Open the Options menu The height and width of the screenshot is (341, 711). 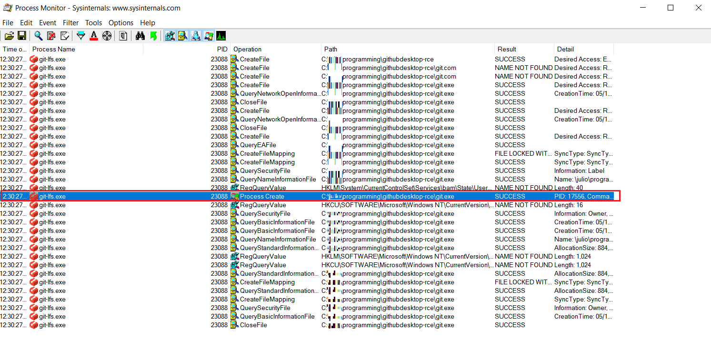pyautogui.click(x=121, y=22)
